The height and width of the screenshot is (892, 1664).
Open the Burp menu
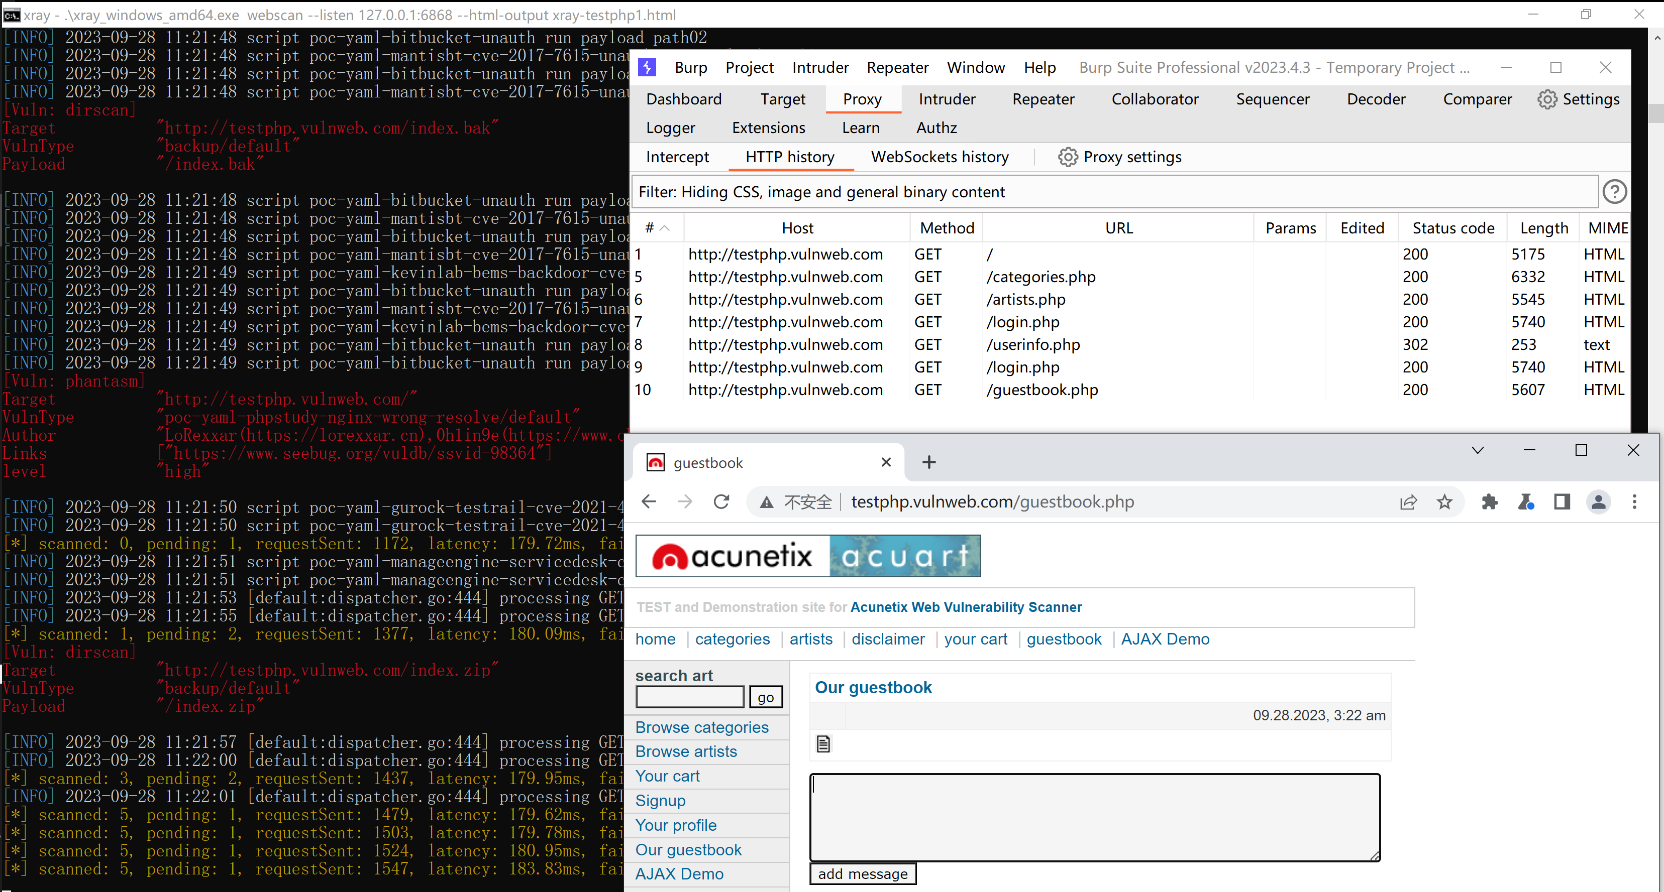(x=690, y=67)
